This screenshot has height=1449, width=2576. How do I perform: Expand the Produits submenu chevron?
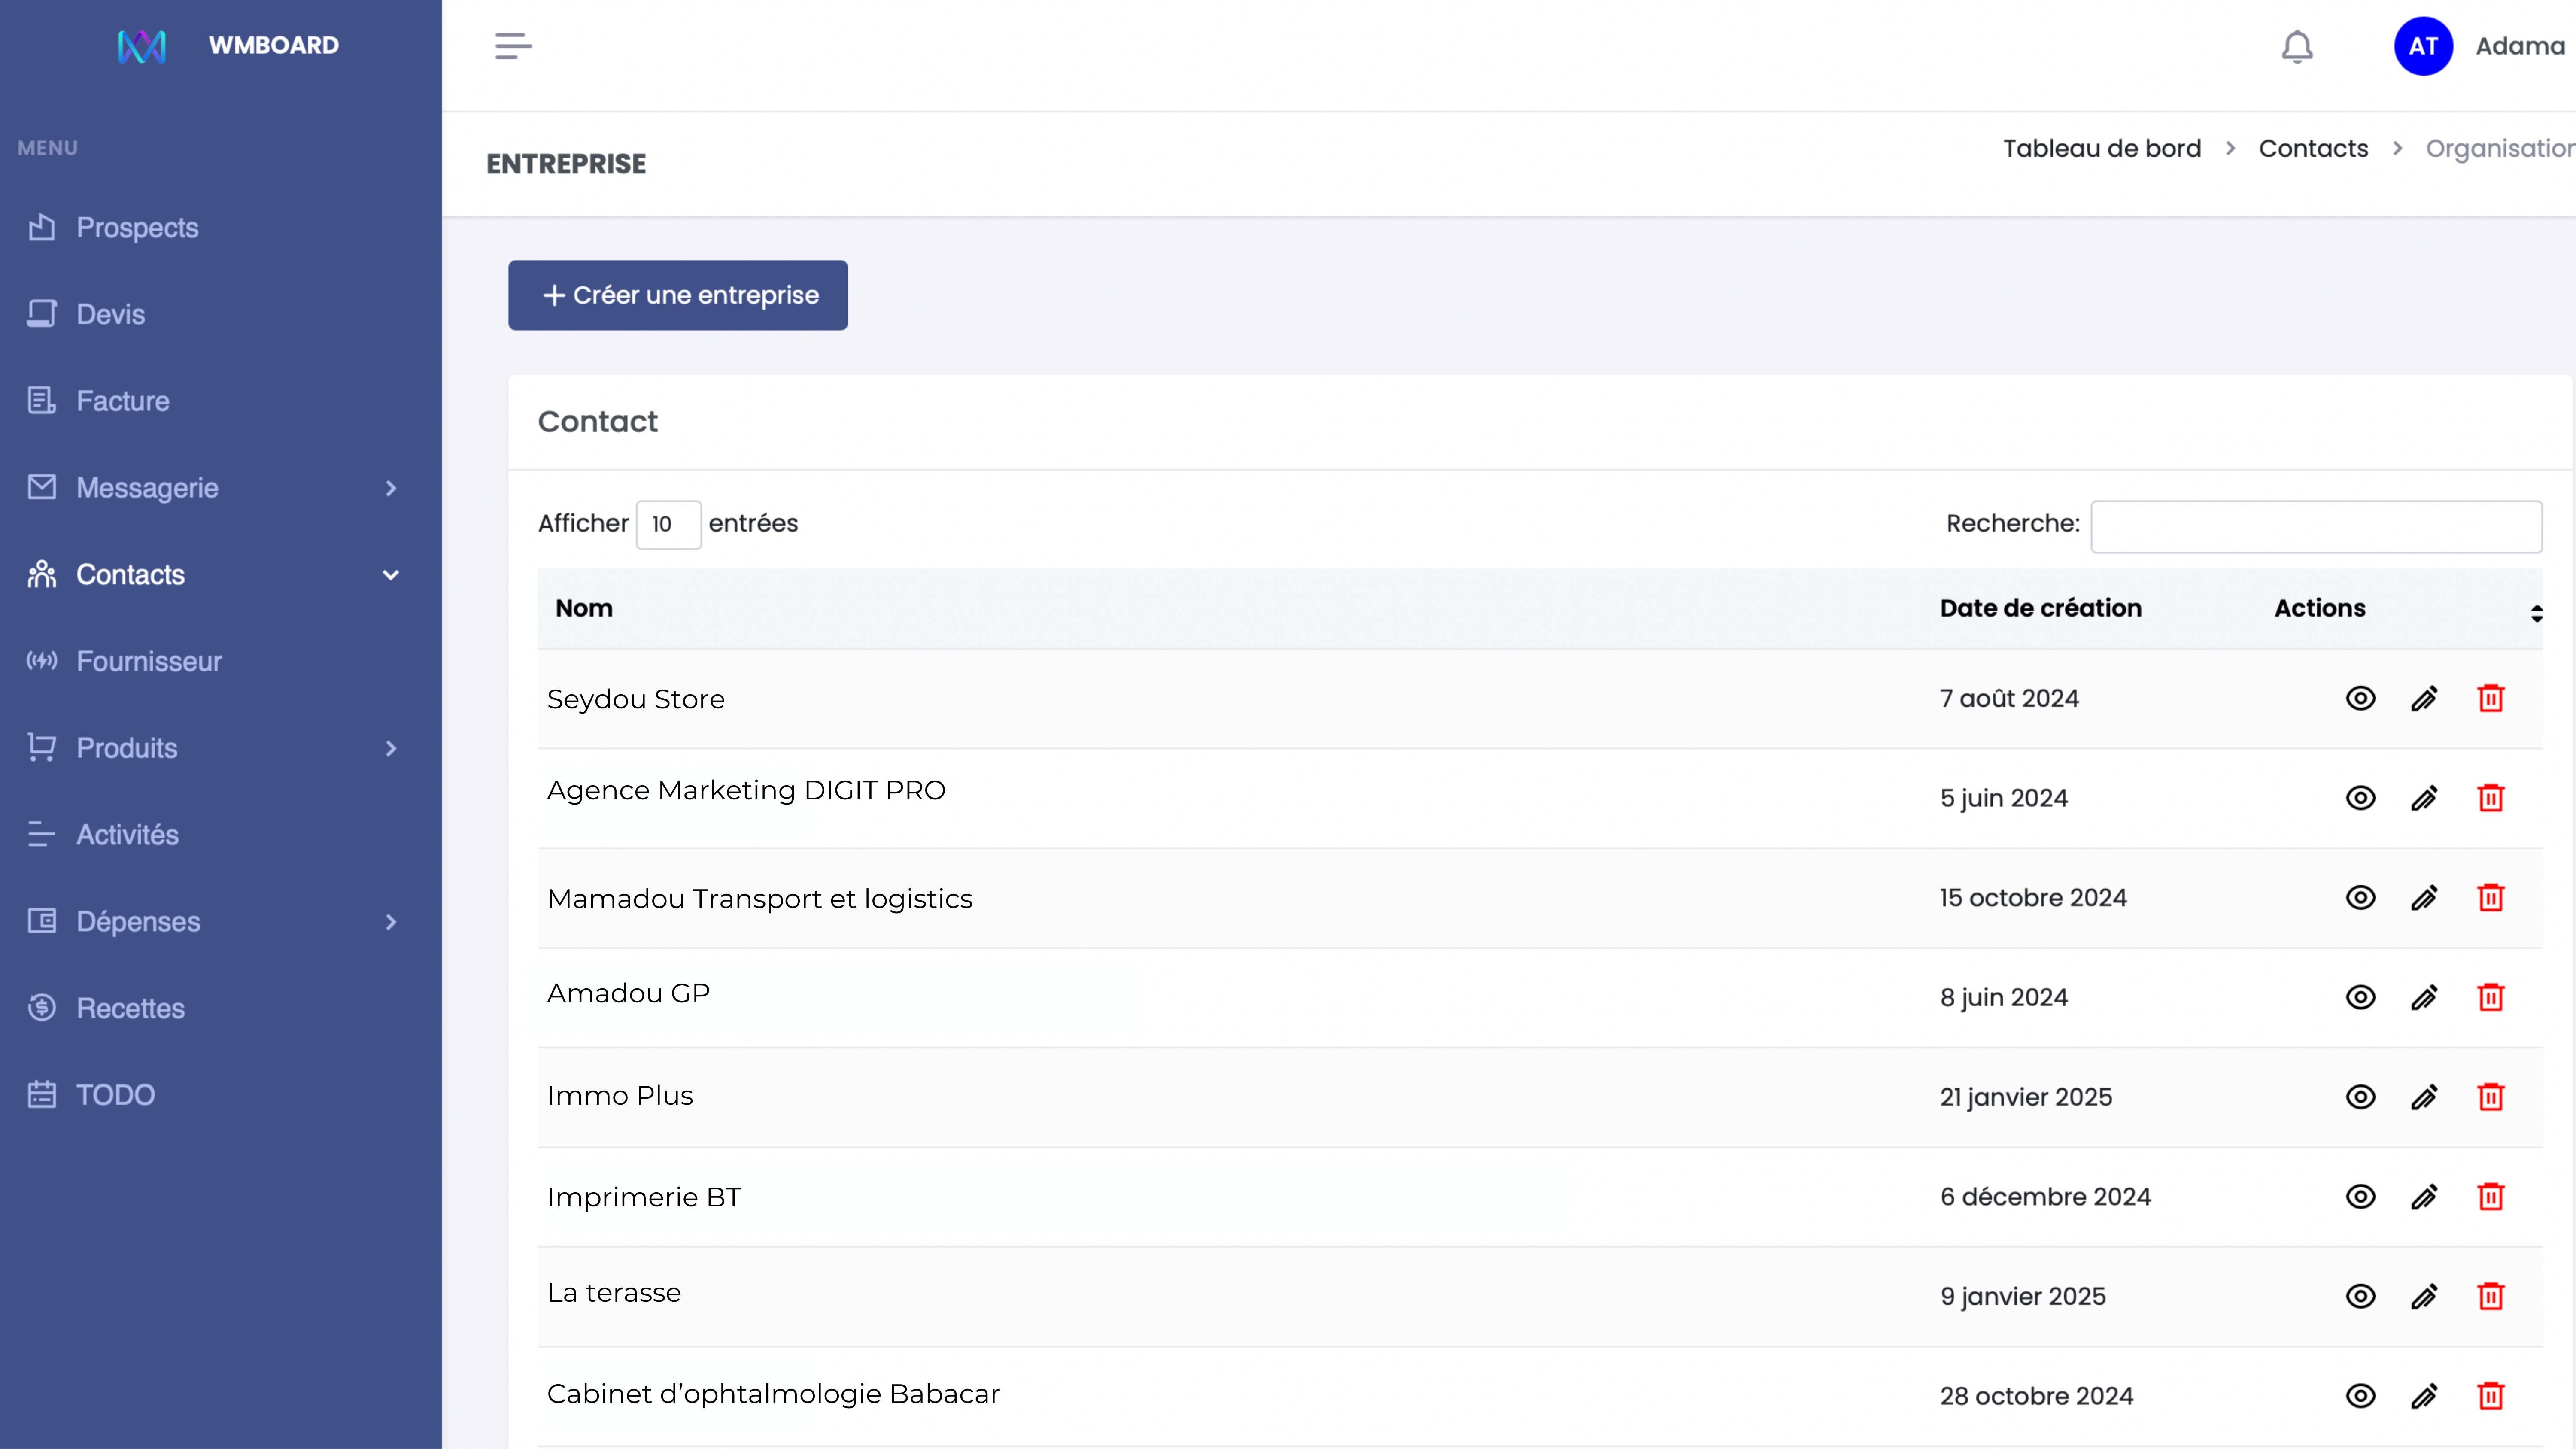[391, 748]
